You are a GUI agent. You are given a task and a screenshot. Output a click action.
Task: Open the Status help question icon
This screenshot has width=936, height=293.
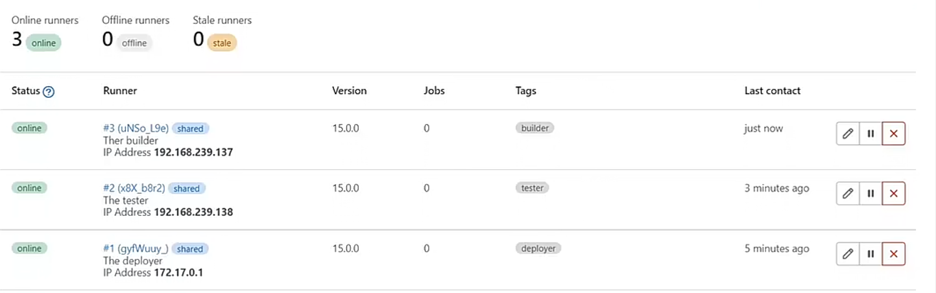tap(49, 91)
